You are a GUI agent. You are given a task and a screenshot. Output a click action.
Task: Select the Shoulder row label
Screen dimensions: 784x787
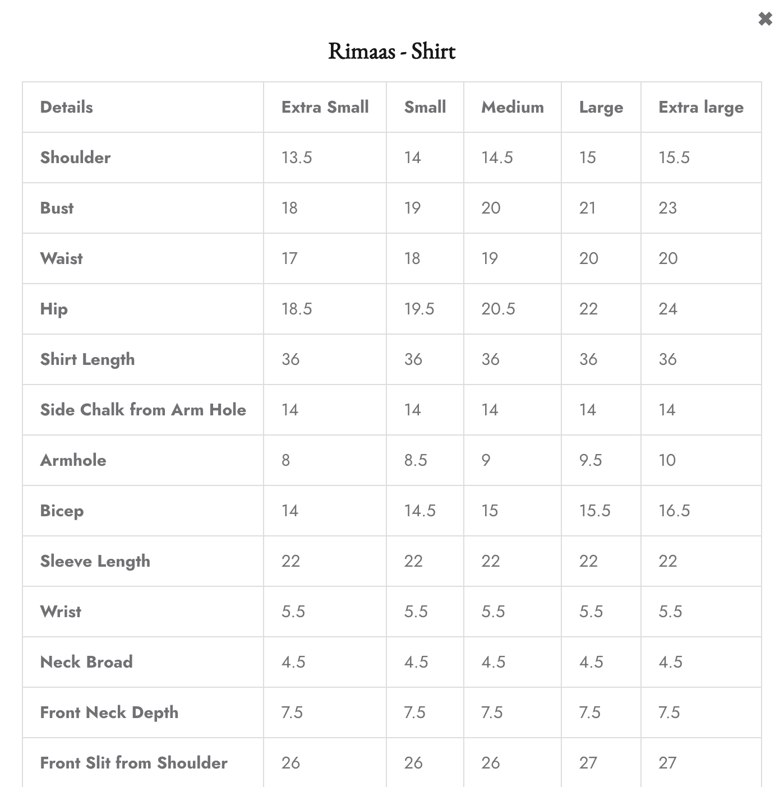click(x=75, y=158)
